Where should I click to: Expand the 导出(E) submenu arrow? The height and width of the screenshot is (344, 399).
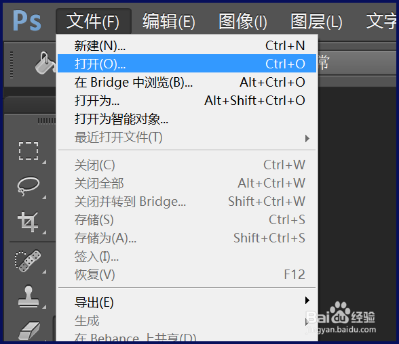pyautogui.click(x=307, y=300)
